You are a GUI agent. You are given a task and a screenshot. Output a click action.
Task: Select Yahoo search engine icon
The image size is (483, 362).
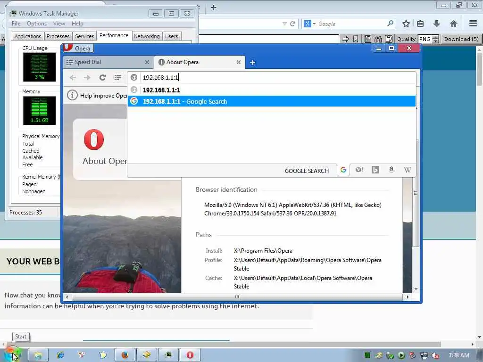point(359,170)
